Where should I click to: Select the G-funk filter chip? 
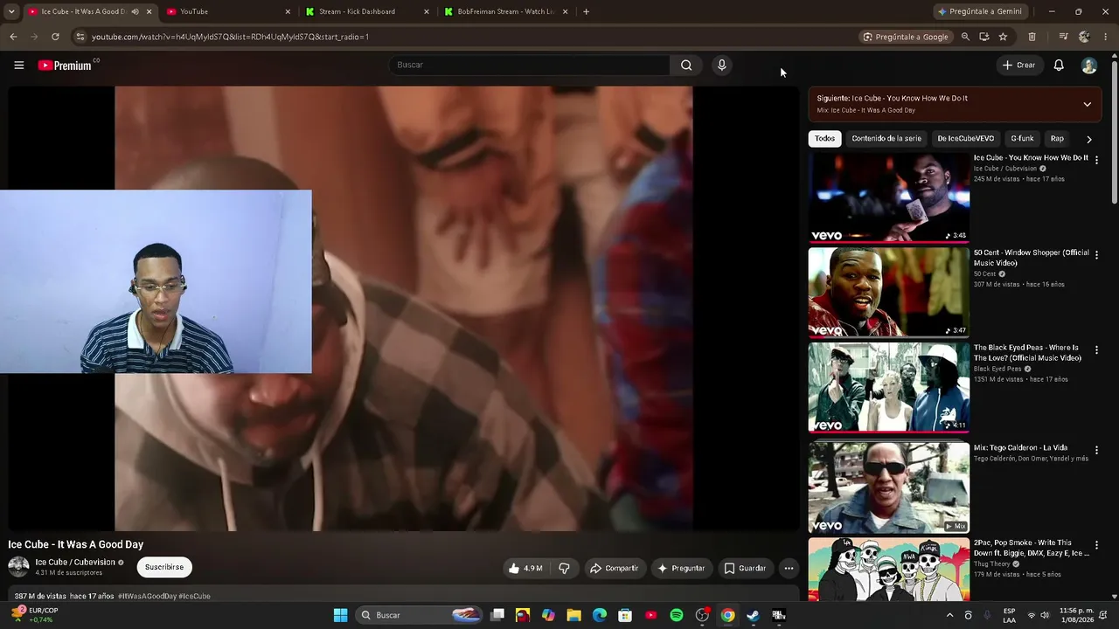pos(1022,138)
